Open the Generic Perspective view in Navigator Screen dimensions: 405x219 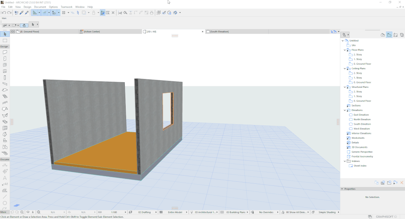point(362,152)
